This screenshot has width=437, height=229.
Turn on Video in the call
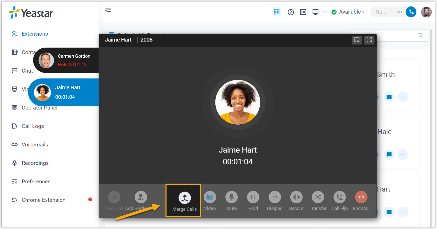tap(210, 197)
